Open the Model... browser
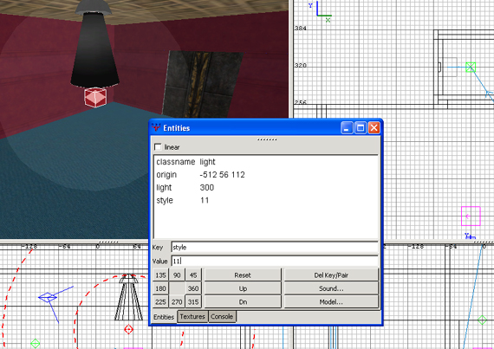494x349 pixels. (331, 301)
